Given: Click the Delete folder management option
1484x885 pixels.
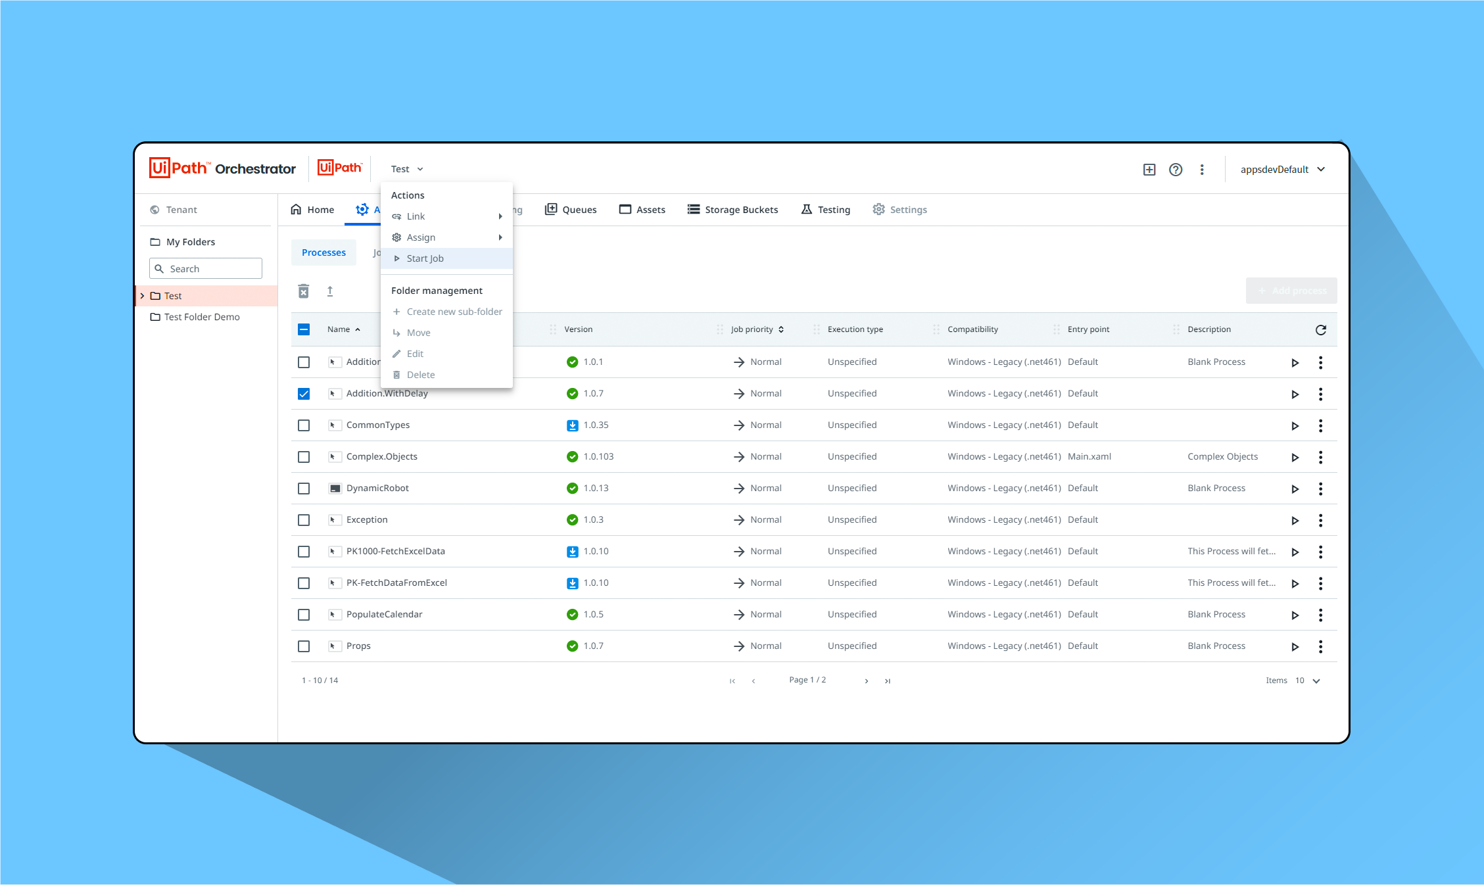Looking at the screenshot, I should 420,374.
